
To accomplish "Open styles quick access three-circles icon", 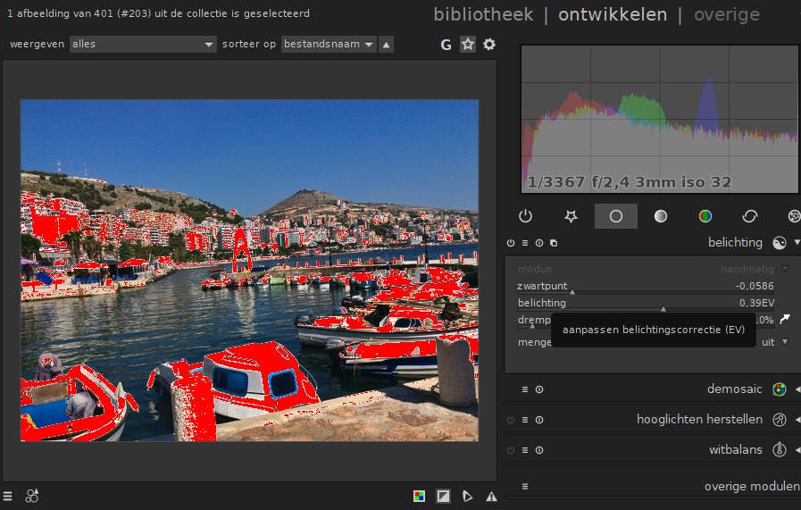I will pos(31,496).
